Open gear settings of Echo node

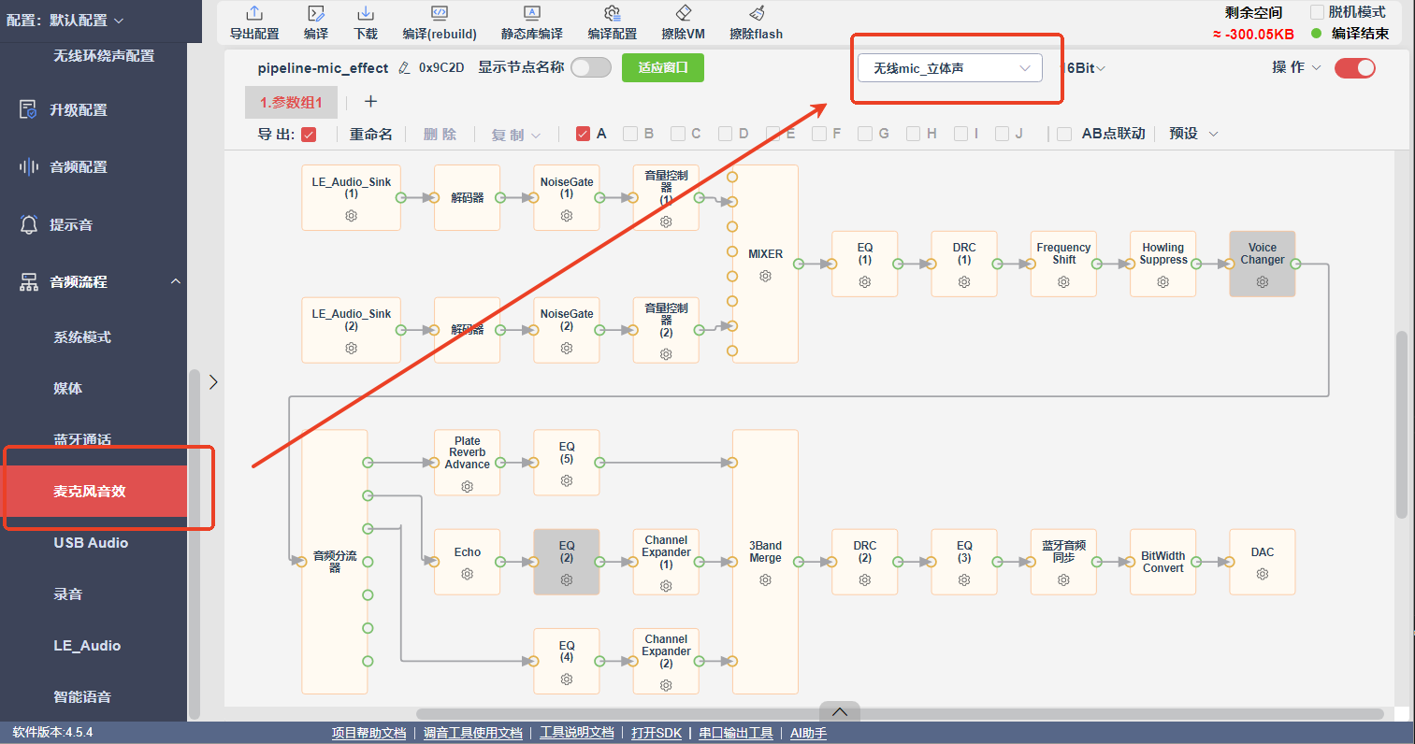[468, 574]
